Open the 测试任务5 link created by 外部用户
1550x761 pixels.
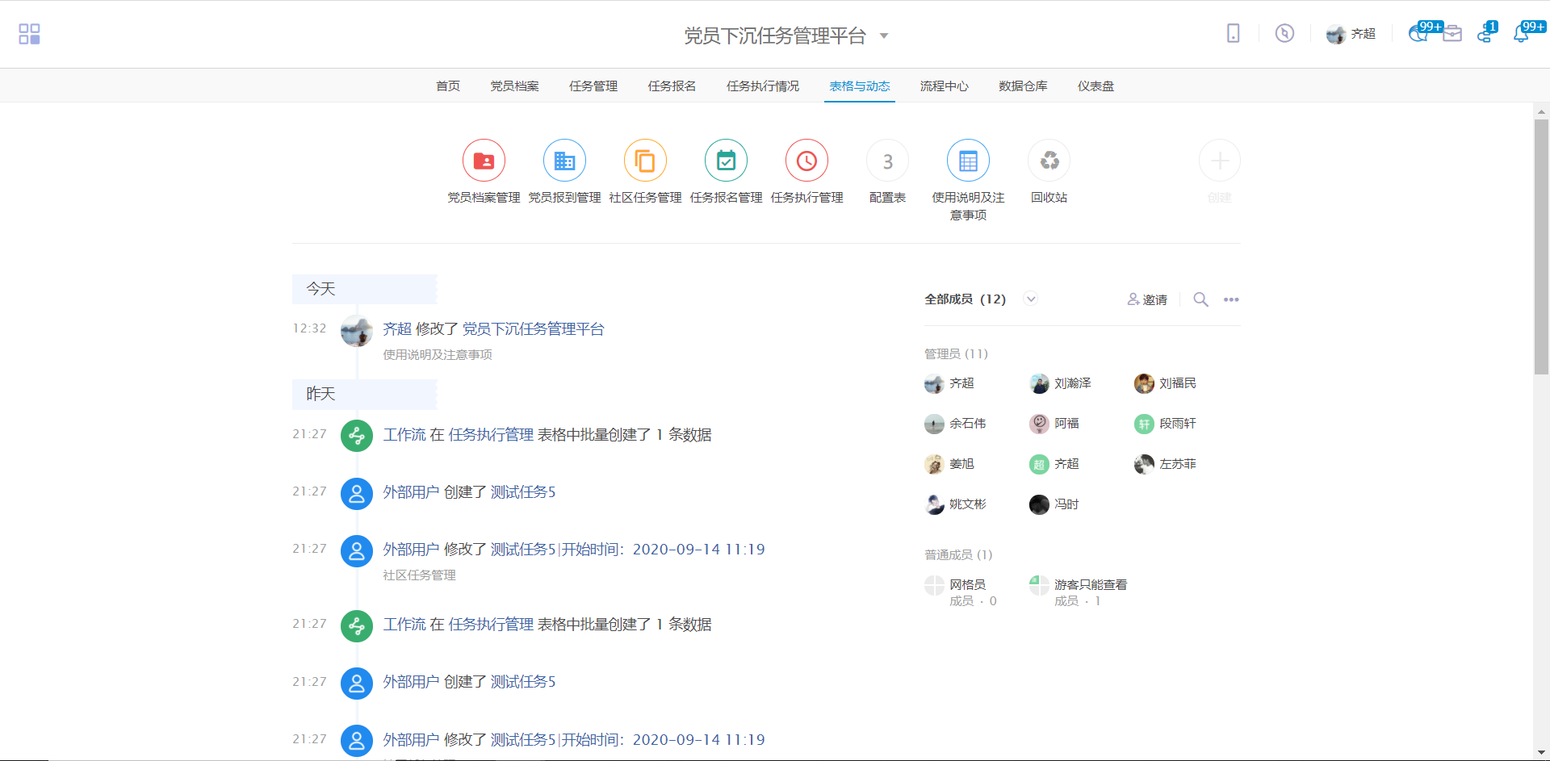(x=523, y=492)
